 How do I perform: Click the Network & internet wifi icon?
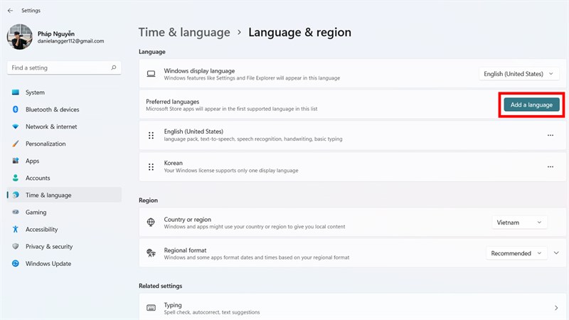point(15,127)
